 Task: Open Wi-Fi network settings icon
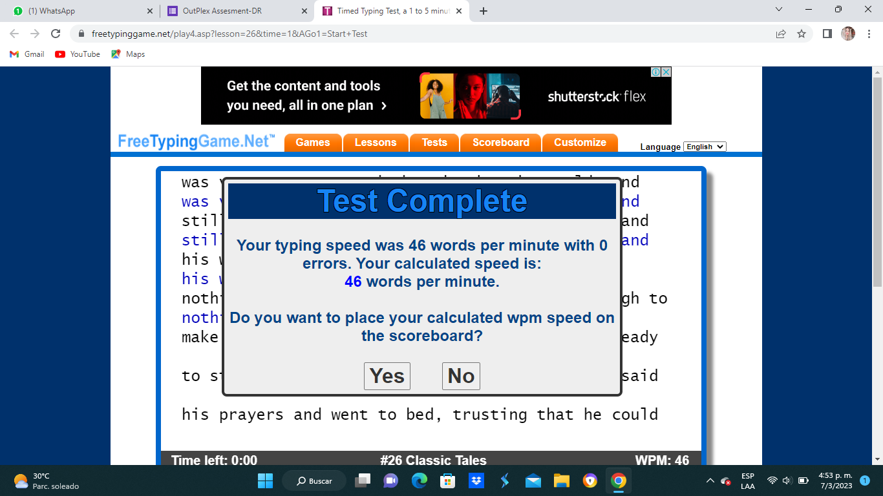[x=772, y=480]
